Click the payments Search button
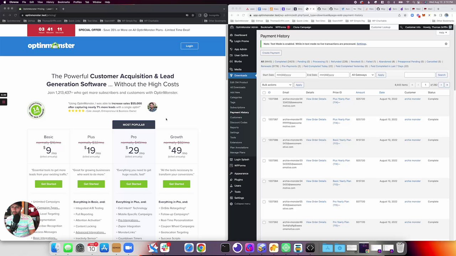The image size is (456, 256). tap(441, 75)
